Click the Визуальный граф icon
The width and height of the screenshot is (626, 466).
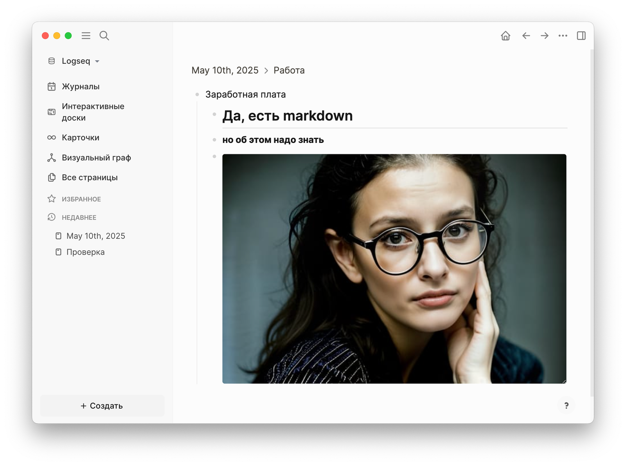[52, 158]
